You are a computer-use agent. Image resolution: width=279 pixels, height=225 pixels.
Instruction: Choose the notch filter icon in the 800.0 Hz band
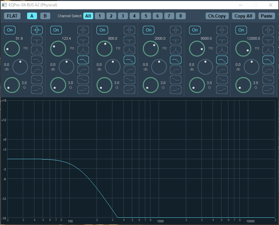click(129, 40)
